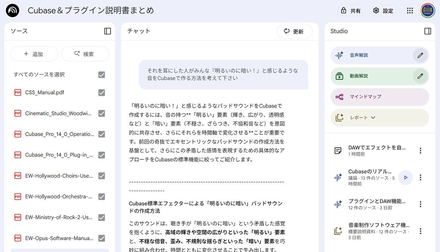Open more options for Cubaseのリアル...
440x252 pixels.
(420, 177)
